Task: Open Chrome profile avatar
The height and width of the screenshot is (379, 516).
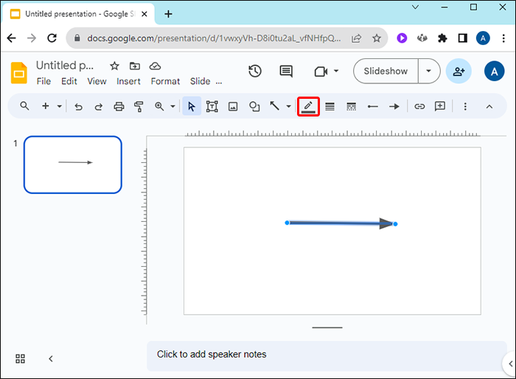Action: pos(483,38)
